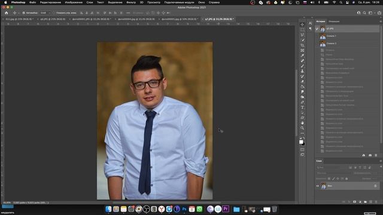
Task: Create new document from current state icon
Action: 364,155
